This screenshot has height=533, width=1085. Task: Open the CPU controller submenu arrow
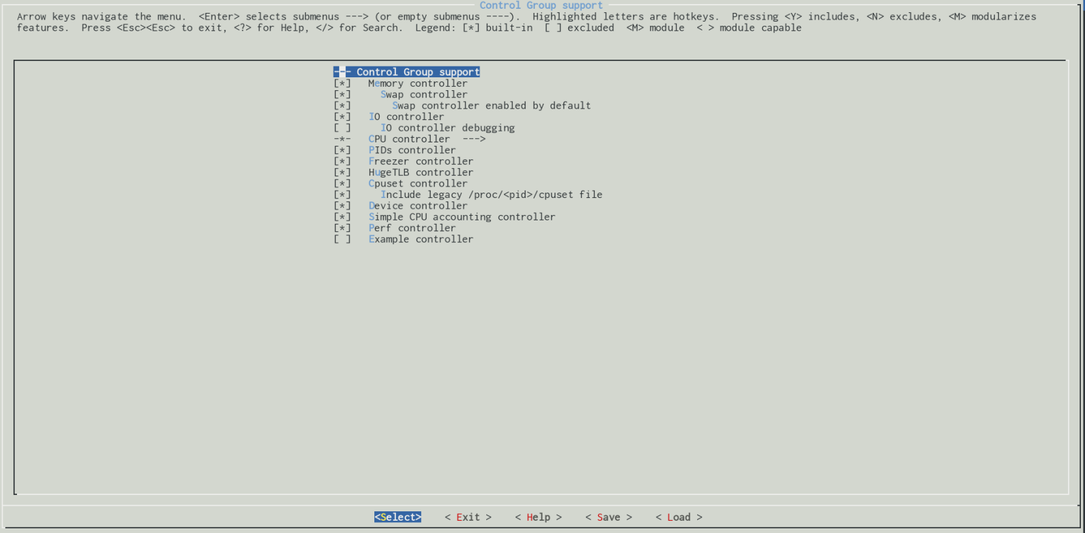[474, 139]
